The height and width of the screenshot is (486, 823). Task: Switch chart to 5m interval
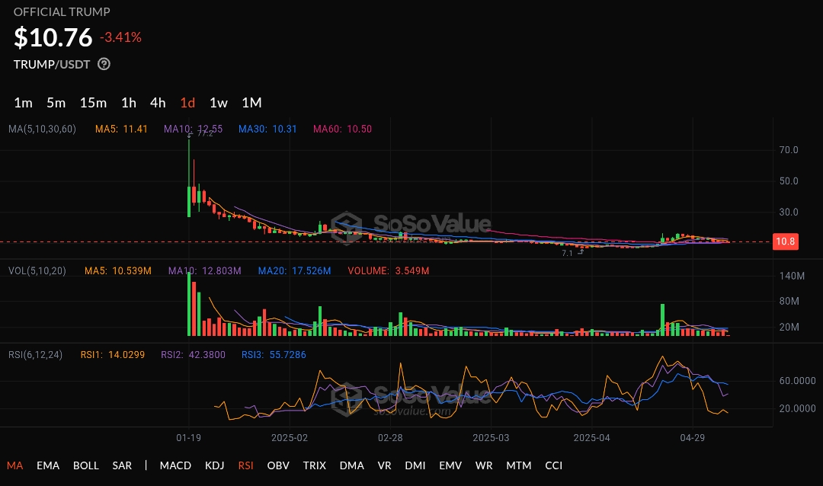point(56,103)
